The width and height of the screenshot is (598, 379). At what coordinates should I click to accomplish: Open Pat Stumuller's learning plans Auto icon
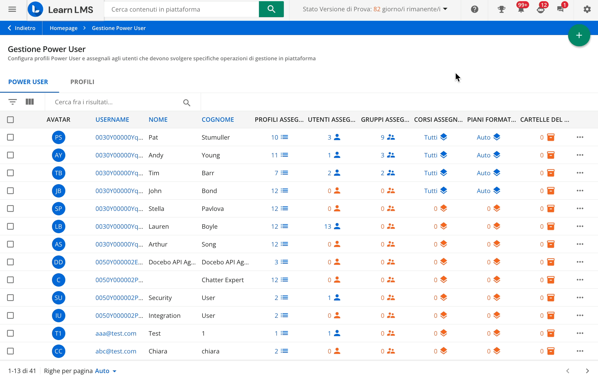click(x=497, y=137)
